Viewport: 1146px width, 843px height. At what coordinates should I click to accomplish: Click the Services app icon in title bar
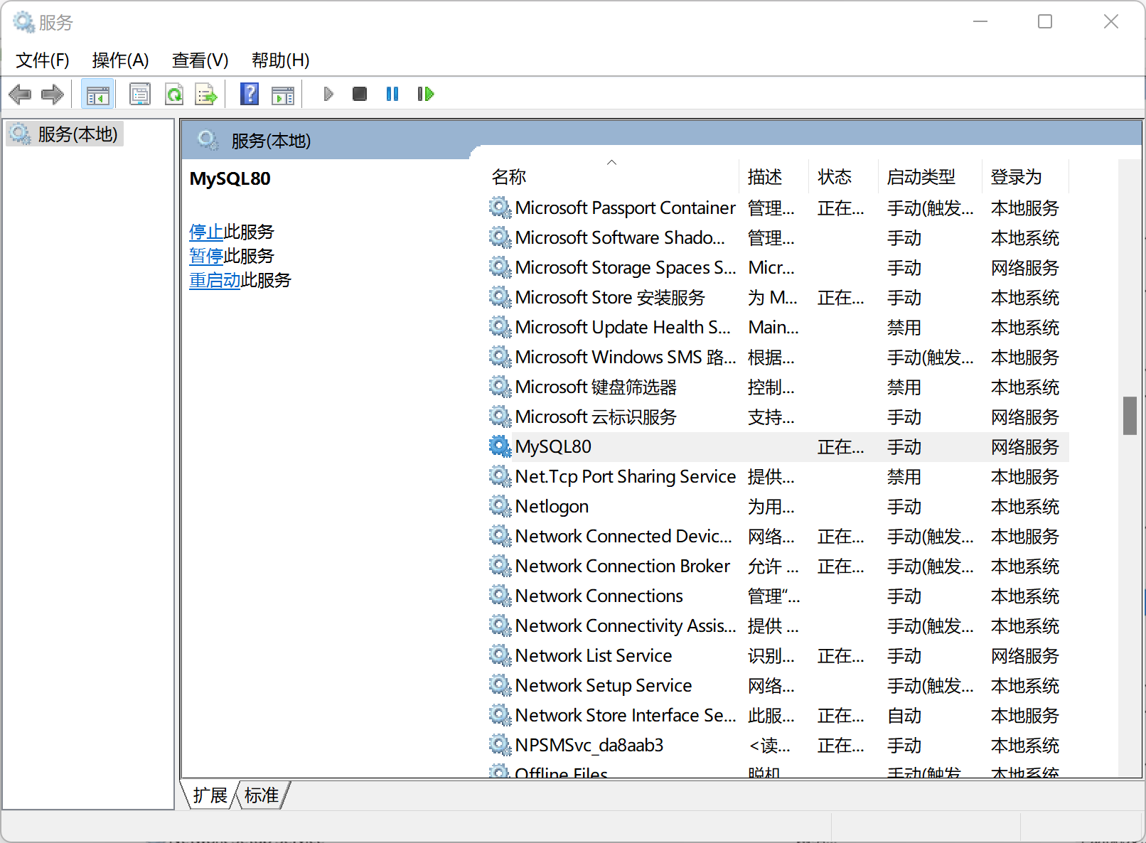point(23,22)
